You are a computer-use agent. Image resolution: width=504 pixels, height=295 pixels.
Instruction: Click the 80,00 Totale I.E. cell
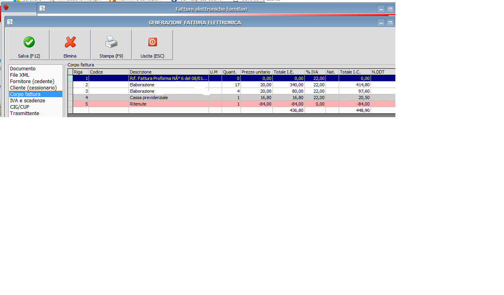pos(288,91)
